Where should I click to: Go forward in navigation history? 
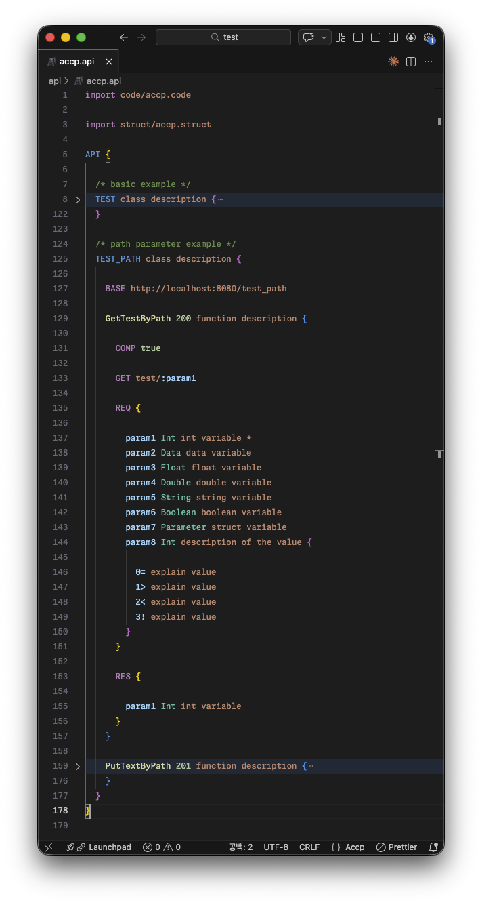[141, 37]
